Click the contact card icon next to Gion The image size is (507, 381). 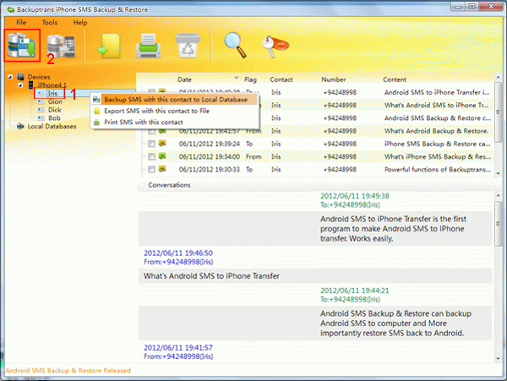[41, 101]
